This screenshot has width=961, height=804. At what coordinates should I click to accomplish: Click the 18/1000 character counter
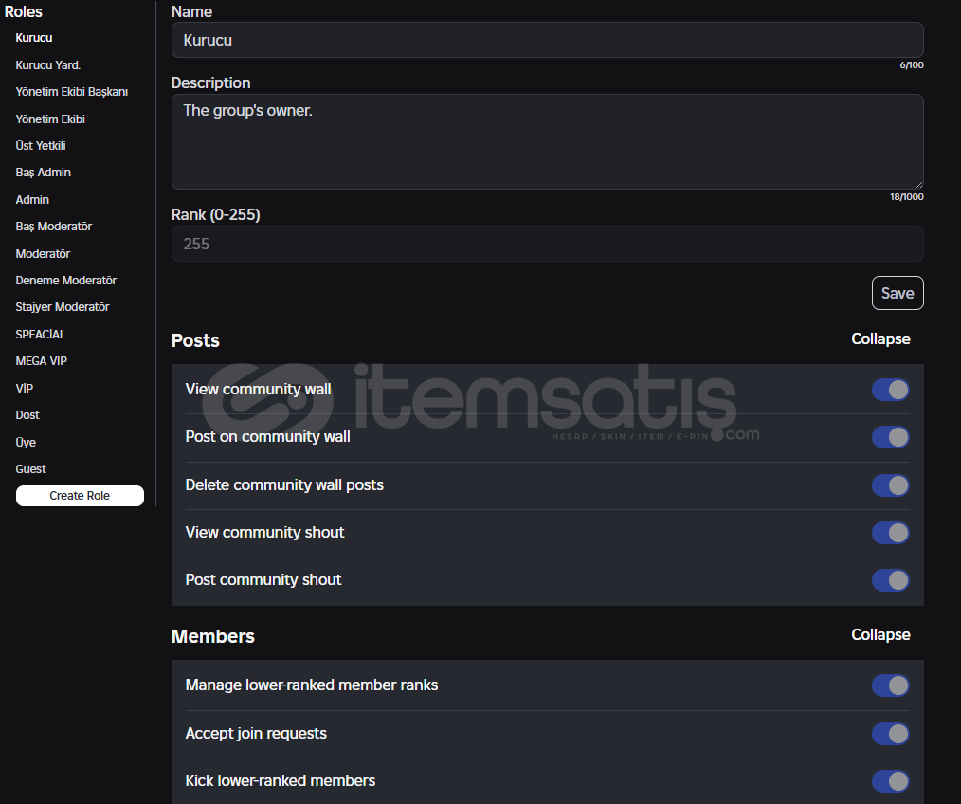pos(906,197)
